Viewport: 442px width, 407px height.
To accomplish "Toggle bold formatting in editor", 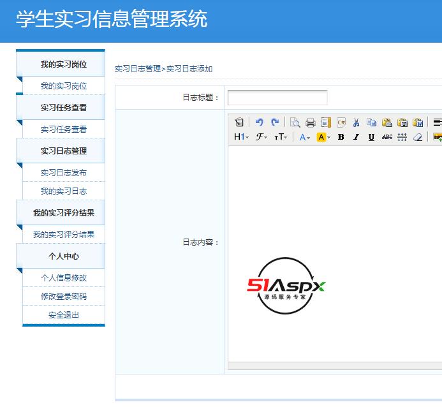I will pos(341,137).
